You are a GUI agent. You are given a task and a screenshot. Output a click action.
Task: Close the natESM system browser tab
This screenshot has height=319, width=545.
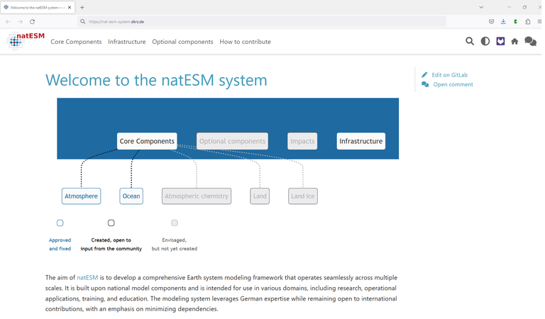[x=70, y=7]
